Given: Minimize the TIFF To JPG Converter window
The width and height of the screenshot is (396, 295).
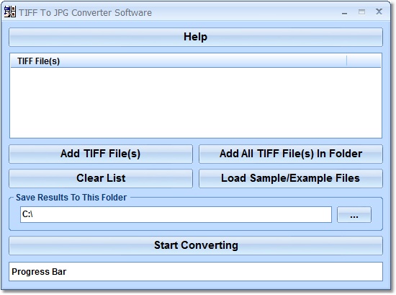Looking at the screenshot, I should point(344,12).
